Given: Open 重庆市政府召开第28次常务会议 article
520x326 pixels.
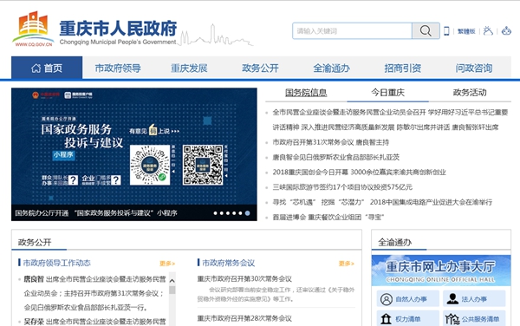Looking at the screenshot, I should tap(244, 318).
